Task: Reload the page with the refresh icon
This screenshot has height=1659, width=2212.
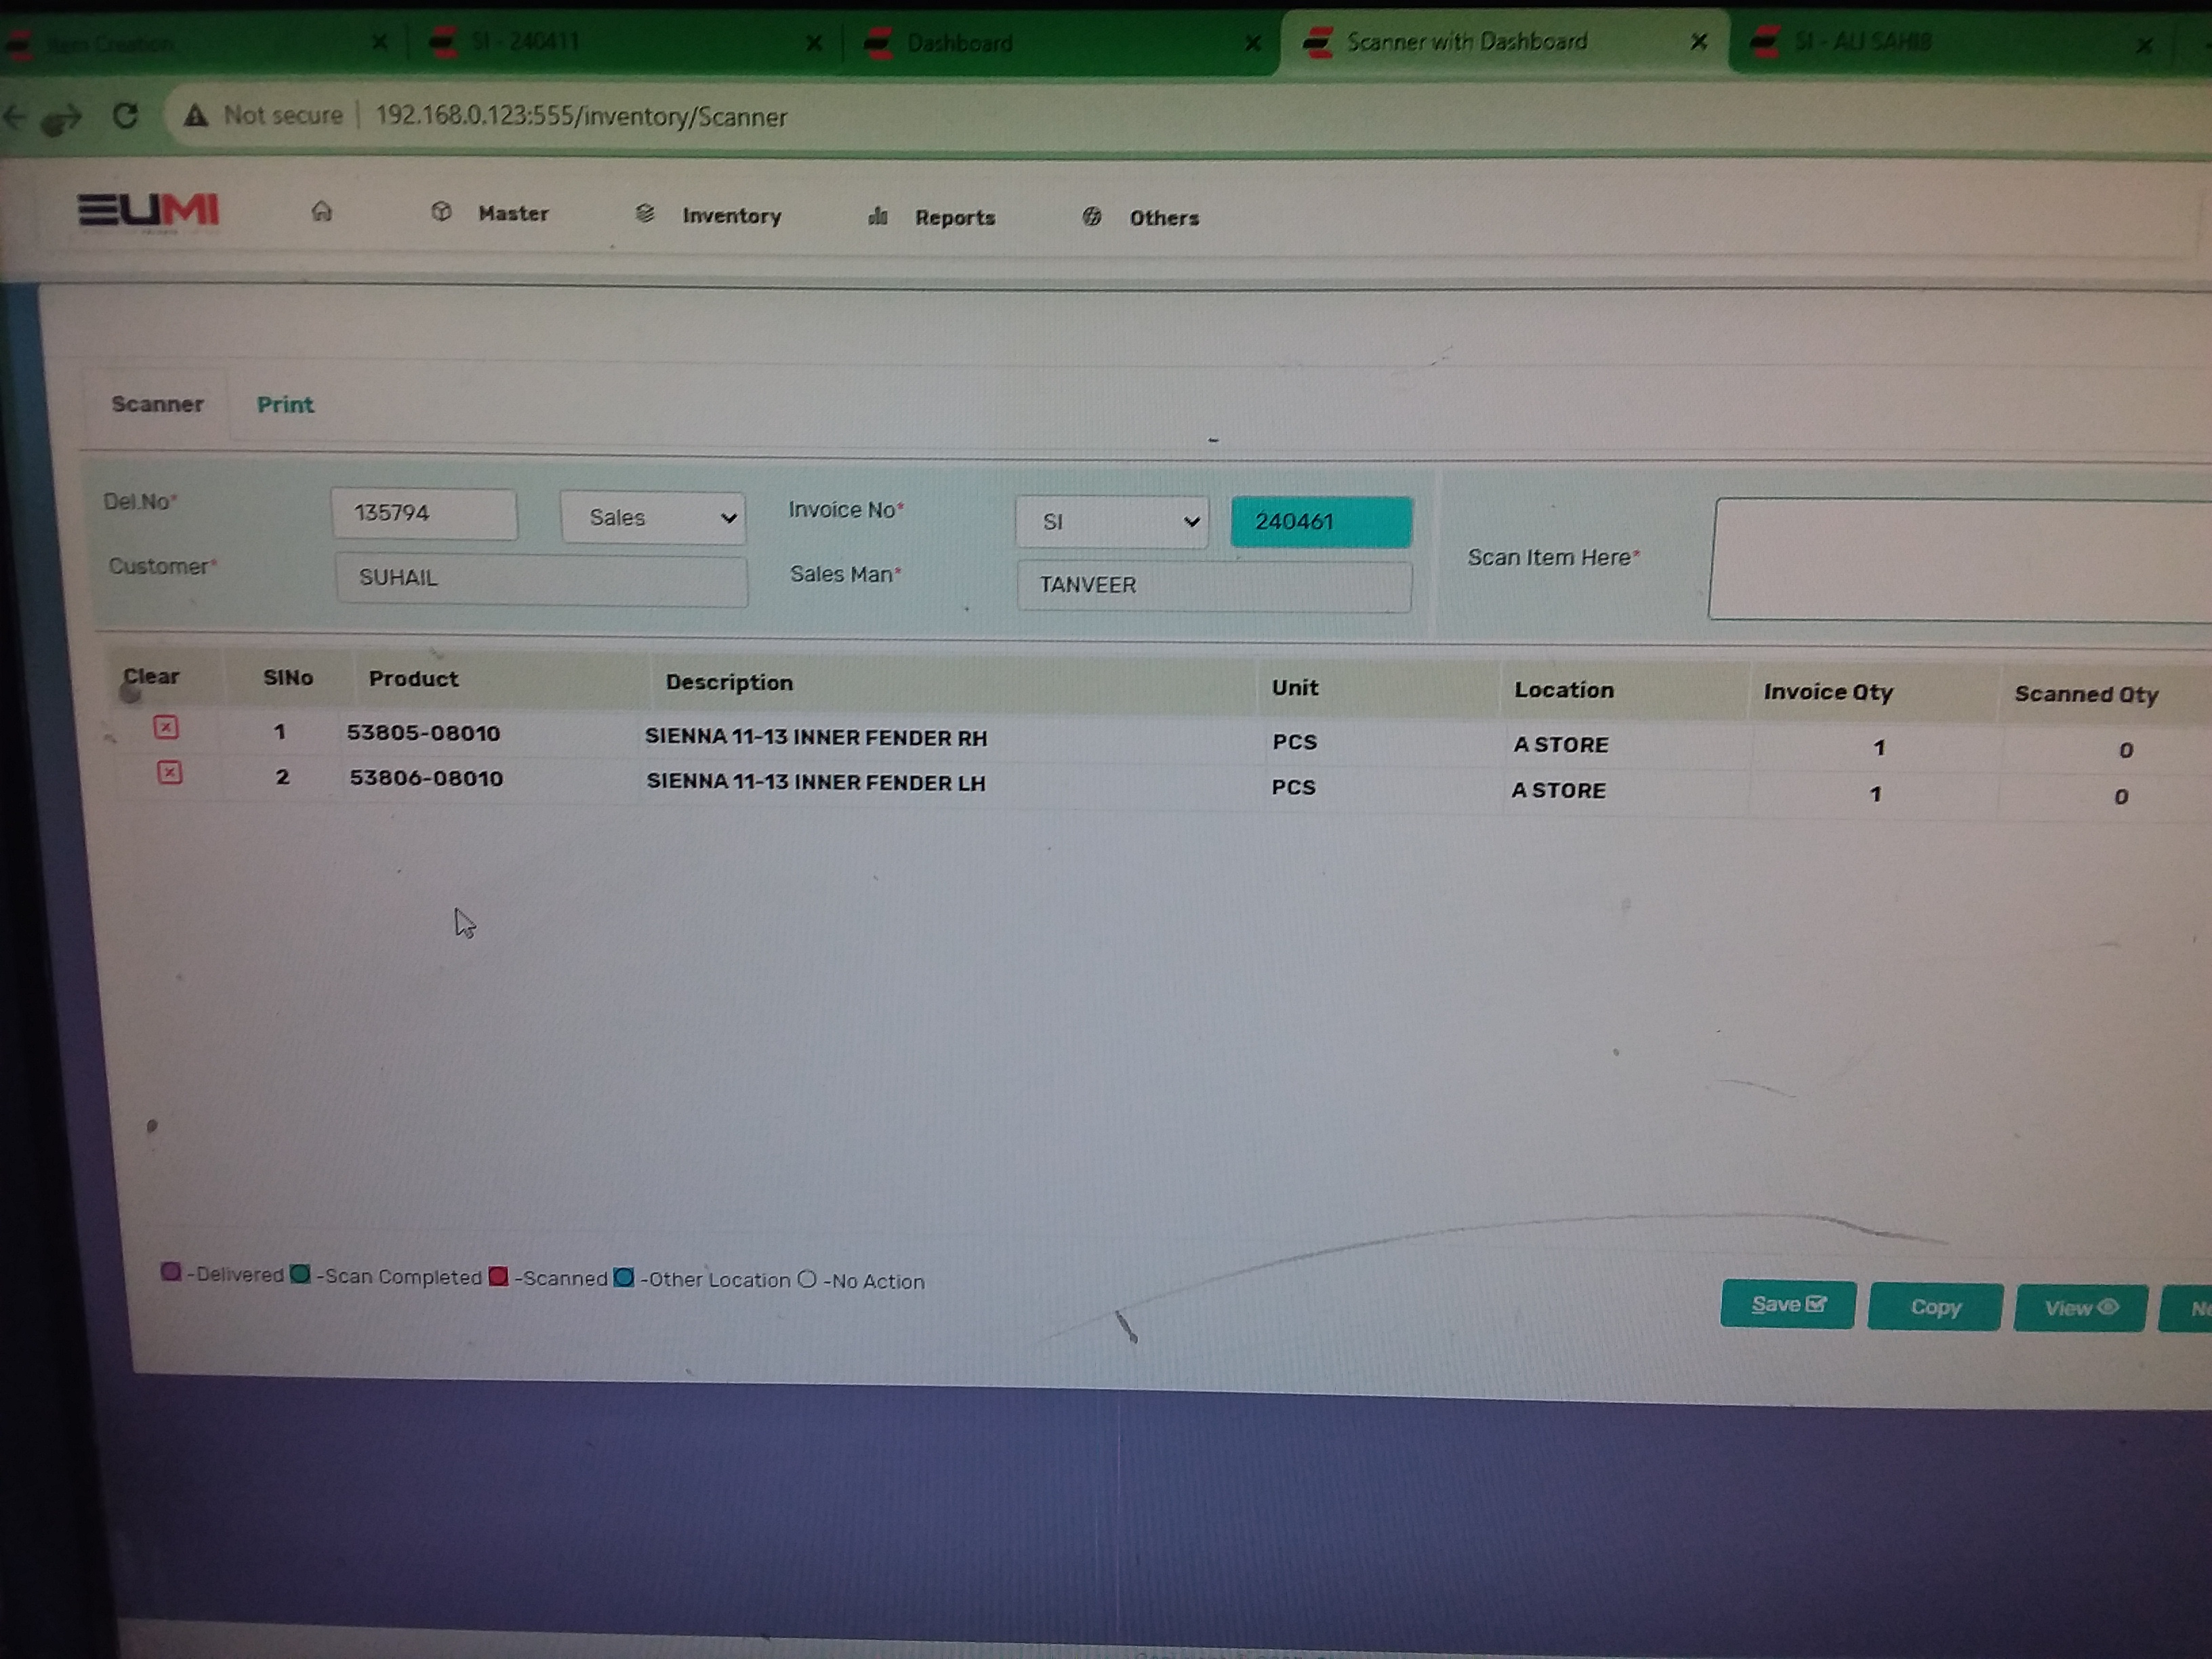Action: 125,115
